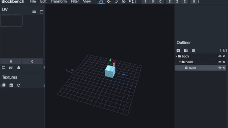Screen dimensions: 228x128
Task: Open the Outliner three-dot menu
Action: [221, 50]
